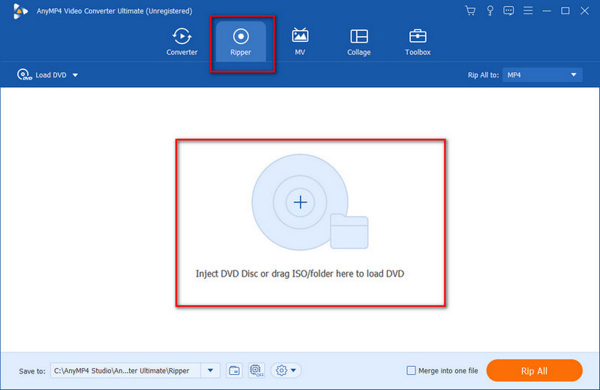Switch to the Converter tab

(181, 41)
